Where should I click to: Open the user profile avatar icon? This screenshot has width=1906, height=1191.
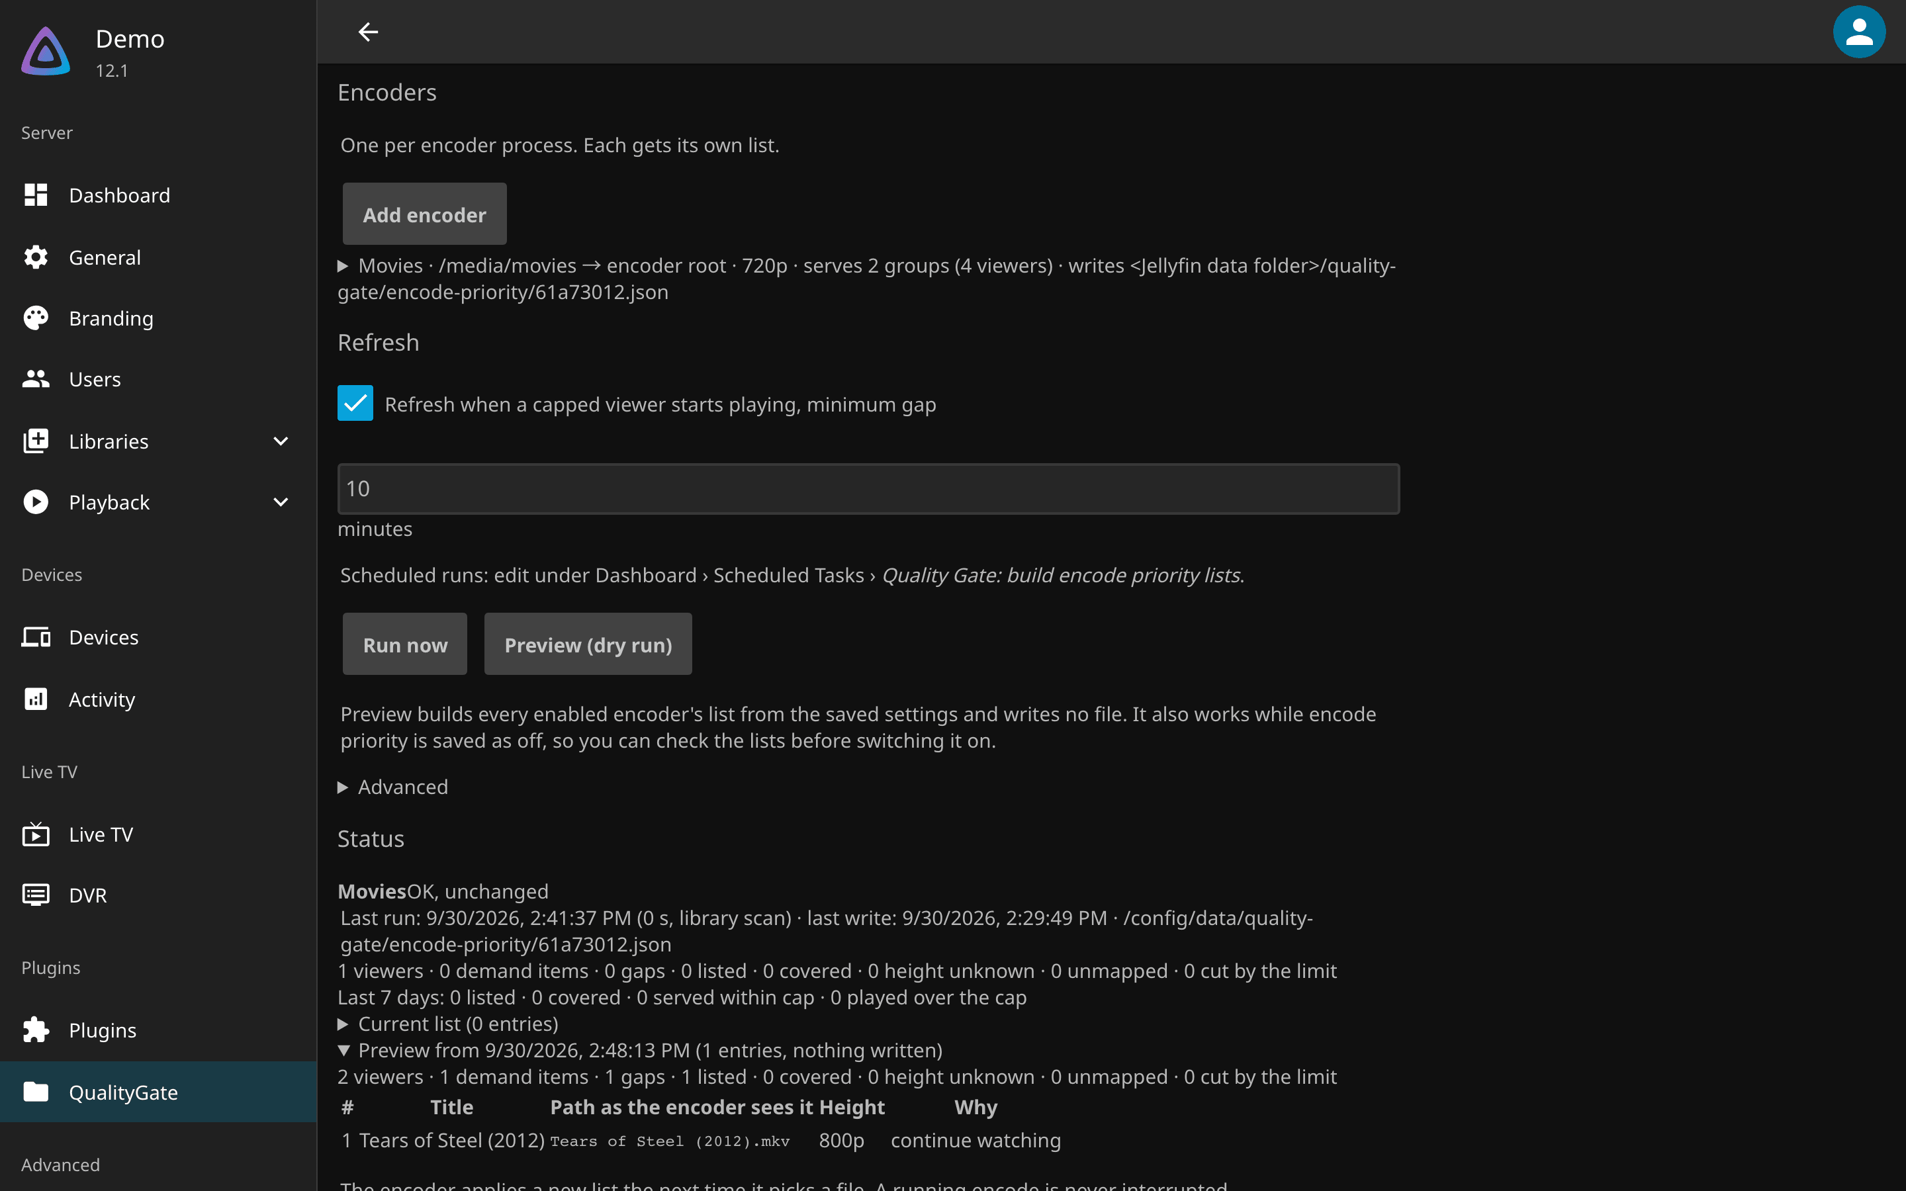click(x=1859, y=32)
